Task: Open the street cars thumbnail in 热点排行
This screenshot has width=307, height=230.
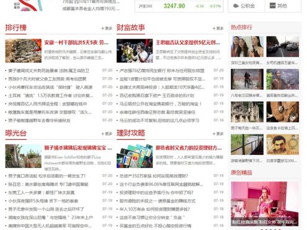Action: (283, 47)
